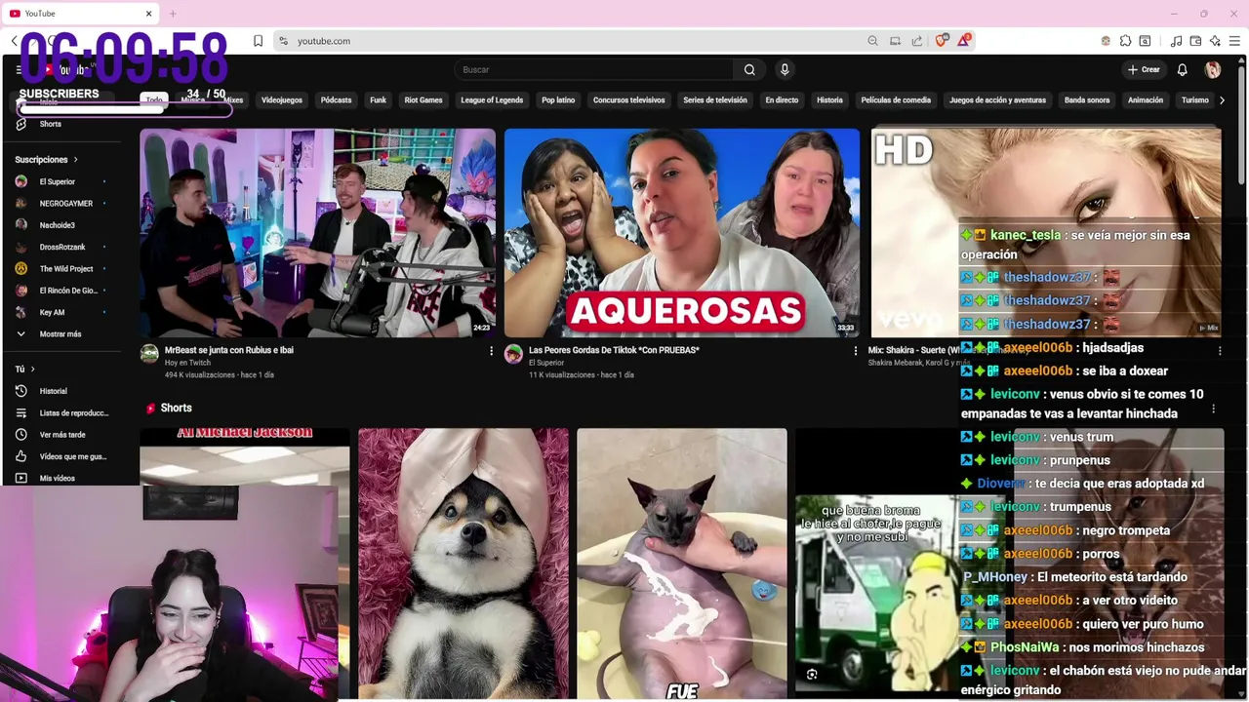1249x702 pixels.
Task: Open Listas de reproducción in sidebar
Action: tap(62, 412)
